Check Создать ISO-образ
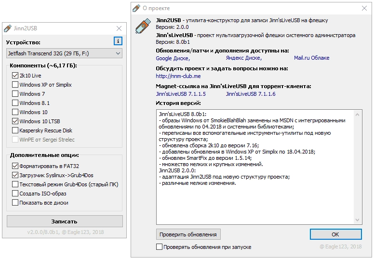 [x=15, y=194]
